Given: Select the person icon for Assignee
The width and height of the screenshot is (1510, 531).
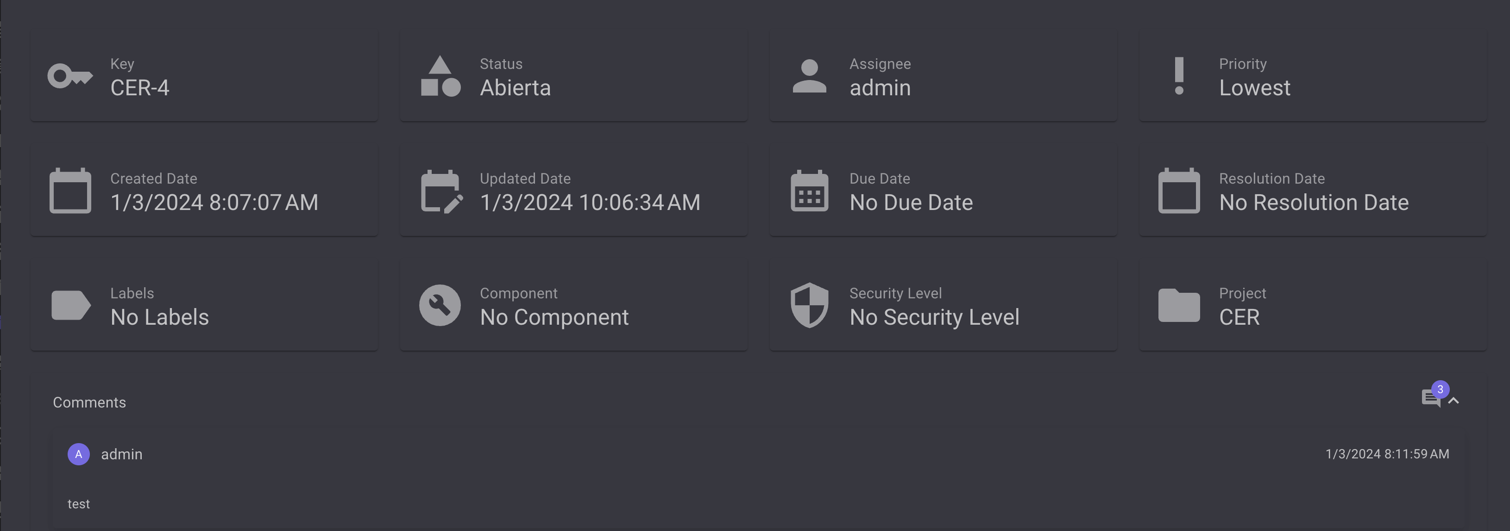Looking at the screenshot, I should coord(810,76).
